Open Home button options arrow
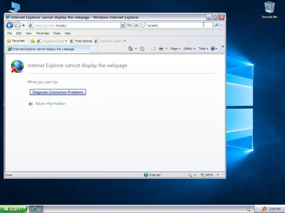The width and height of the screenshot is (285, 213). pyautogui.click(x=136, y=49)
